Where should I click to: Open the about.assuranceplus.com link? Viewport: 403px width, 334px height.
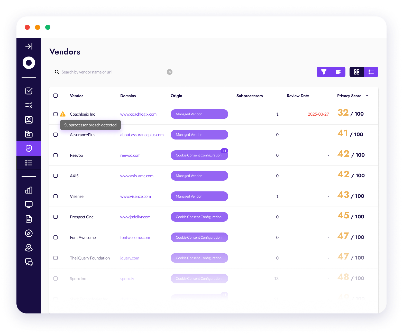(x=142, y=135)
